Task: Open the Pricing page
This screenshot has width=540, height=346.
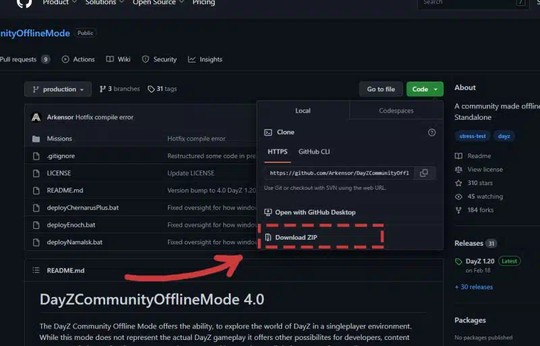Action: (204, 3)
